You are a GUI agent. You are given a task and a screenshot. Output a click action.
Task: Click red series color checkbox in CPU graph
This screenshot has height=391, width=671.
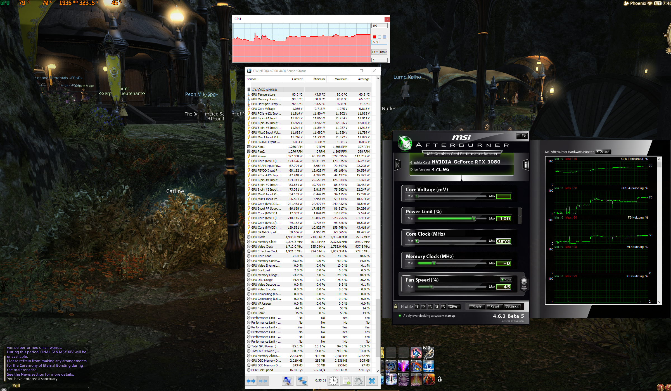pos(374,37)
